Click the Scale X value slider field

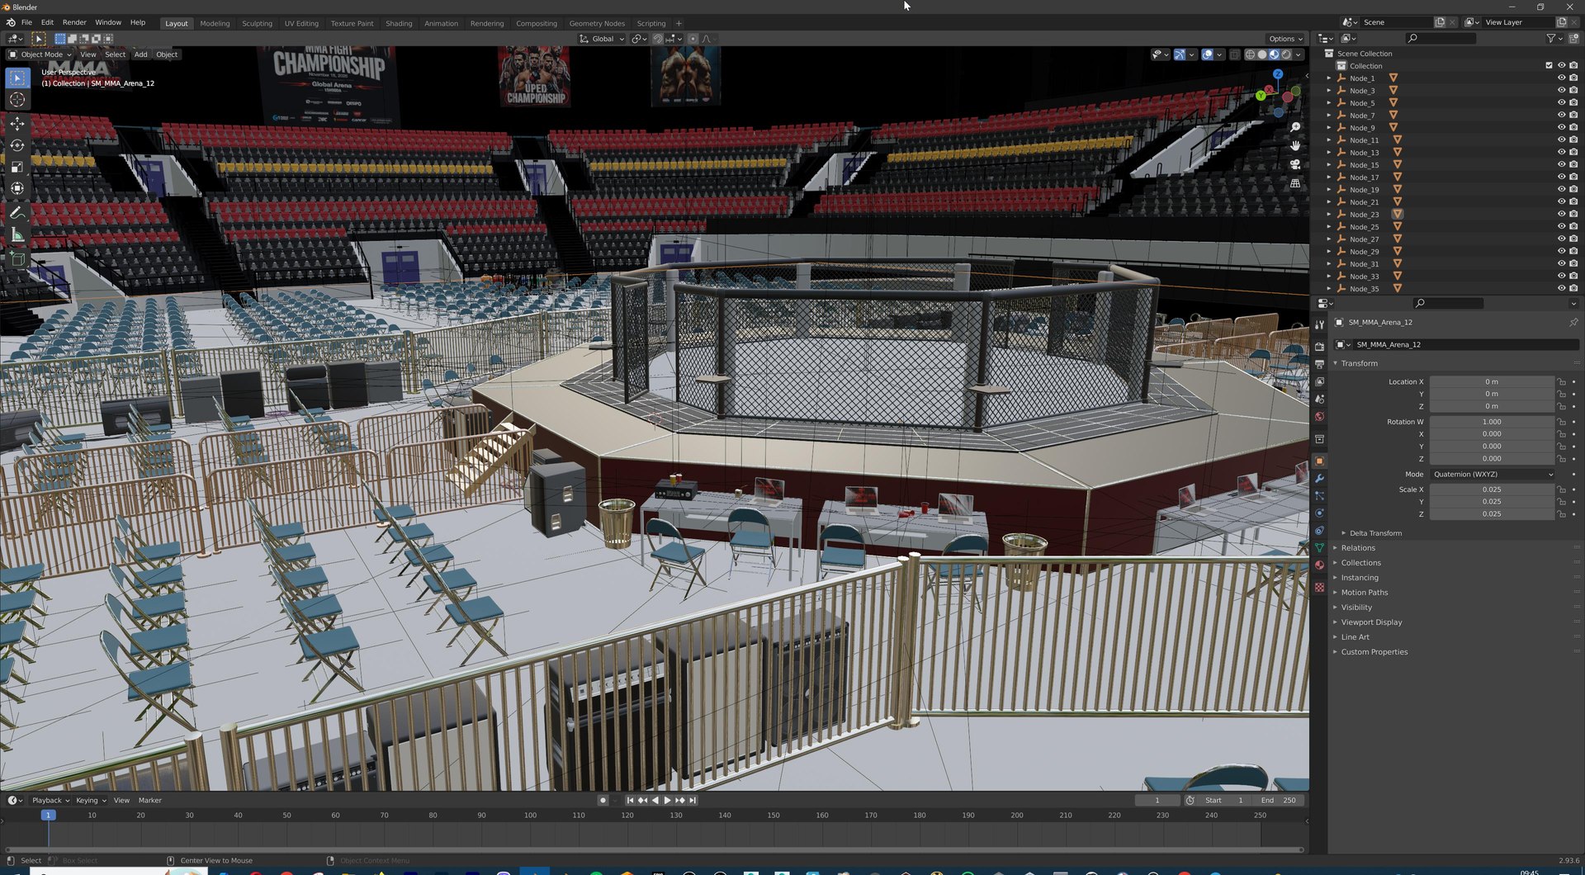coord(1492,490)
